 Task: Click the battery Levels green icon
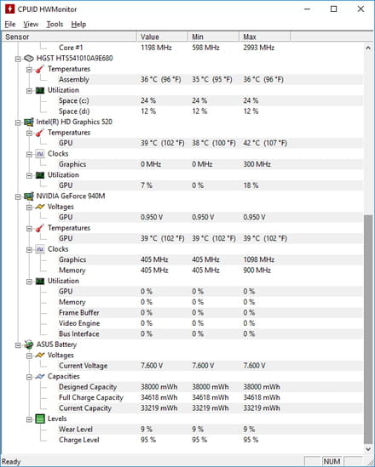click(x=40, y=419)
